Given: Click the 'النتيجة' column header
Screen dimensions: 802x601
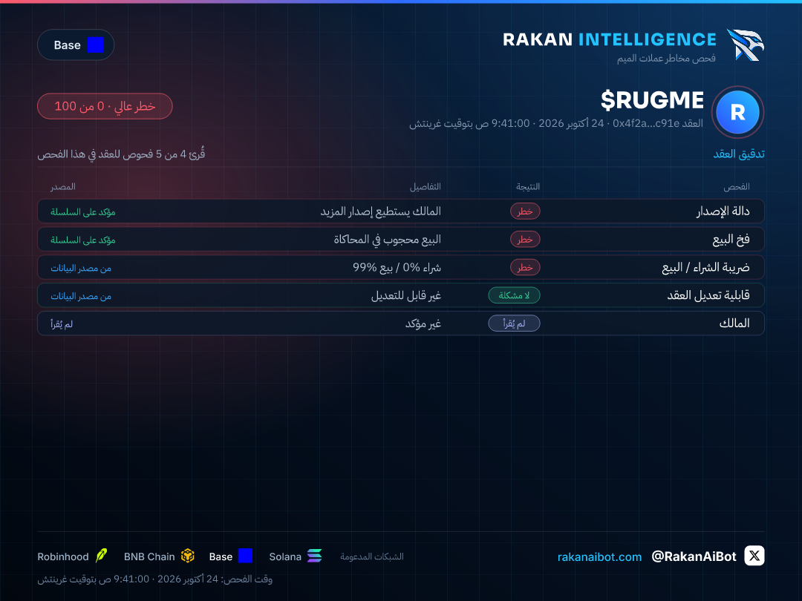Looking at the screenshot, I should click(528, 187).
